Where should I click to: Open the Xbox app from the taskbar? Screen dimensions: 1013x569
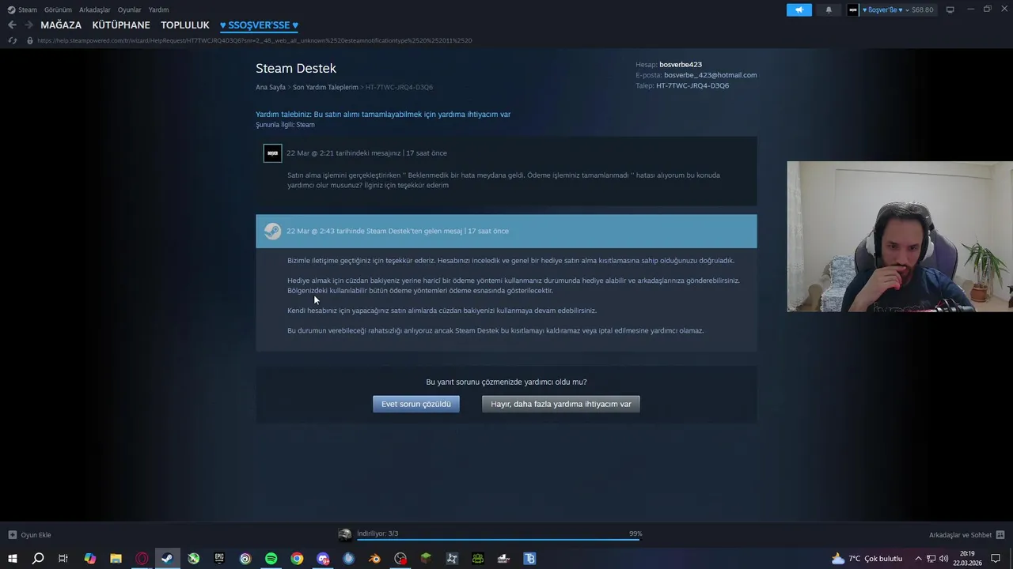(x=193, y=559)
